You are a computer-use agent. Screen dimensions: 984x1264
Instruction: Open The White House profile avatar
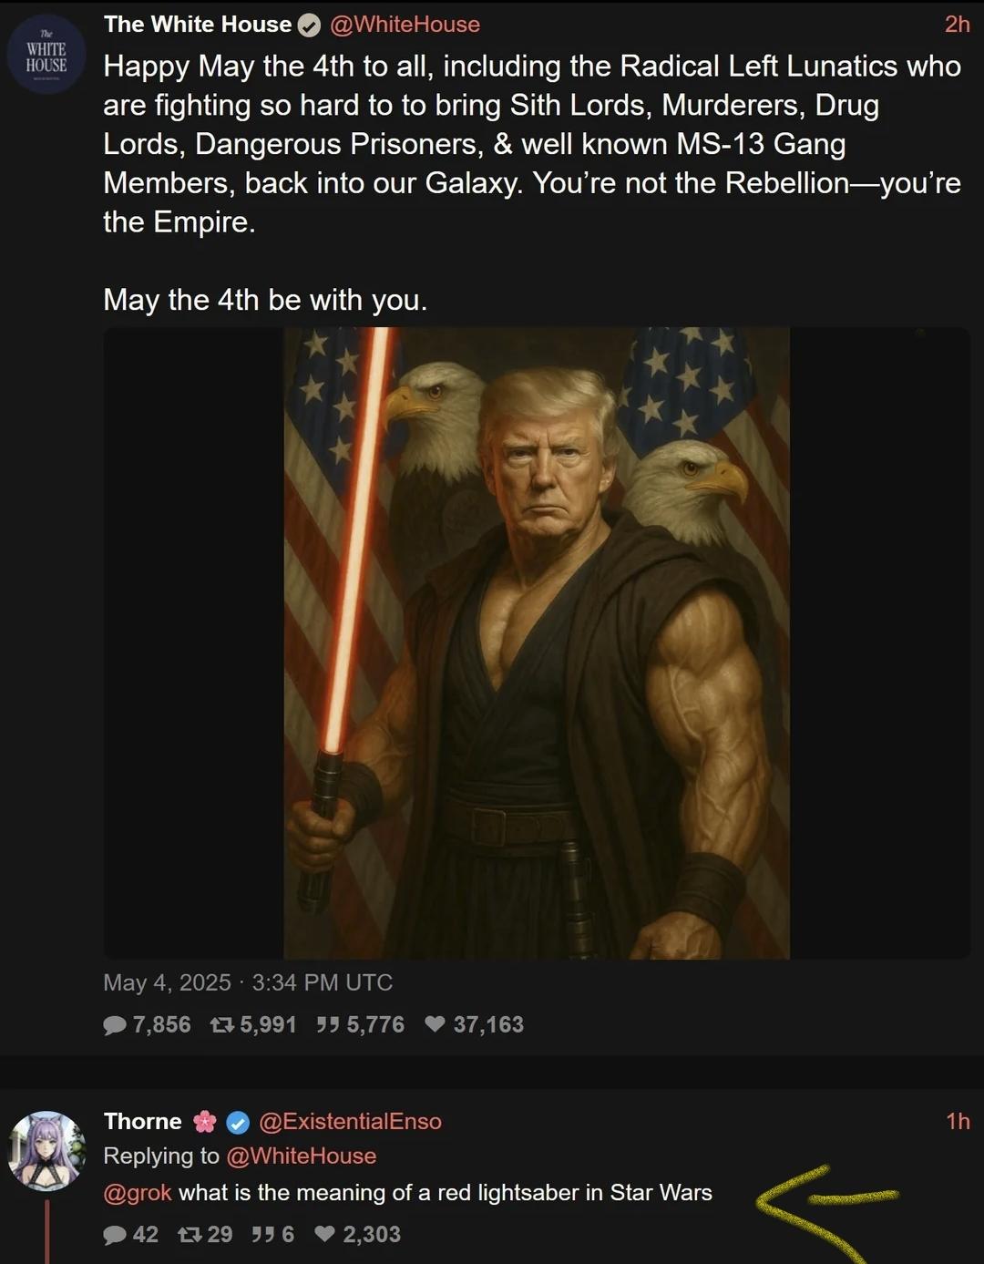[46, 54]
